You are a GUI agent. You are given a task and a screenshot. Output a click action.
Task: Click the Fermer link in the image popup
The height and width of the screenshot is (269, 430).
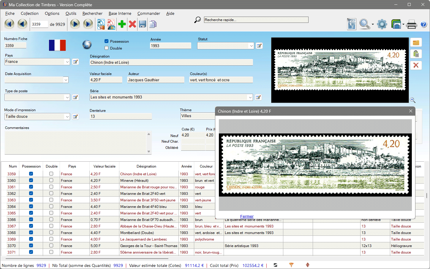[x=247, y=216]
